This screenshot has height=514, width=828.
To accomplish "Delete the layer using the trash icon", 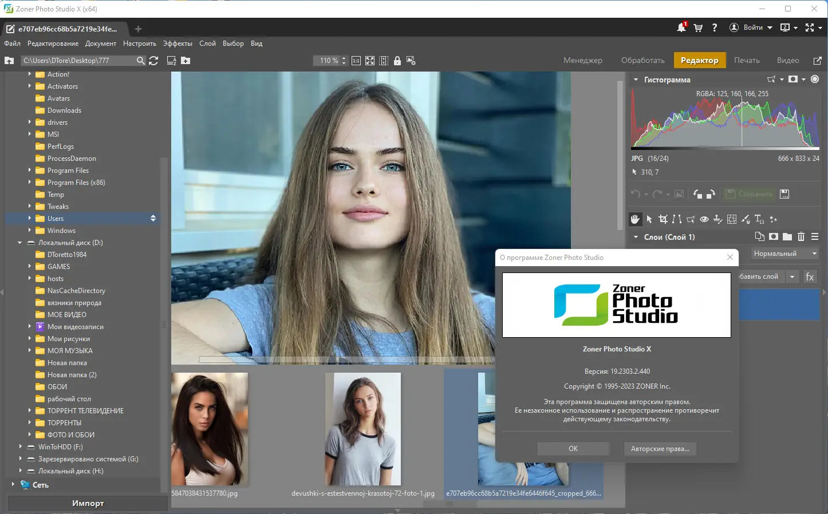I will 801,236.
